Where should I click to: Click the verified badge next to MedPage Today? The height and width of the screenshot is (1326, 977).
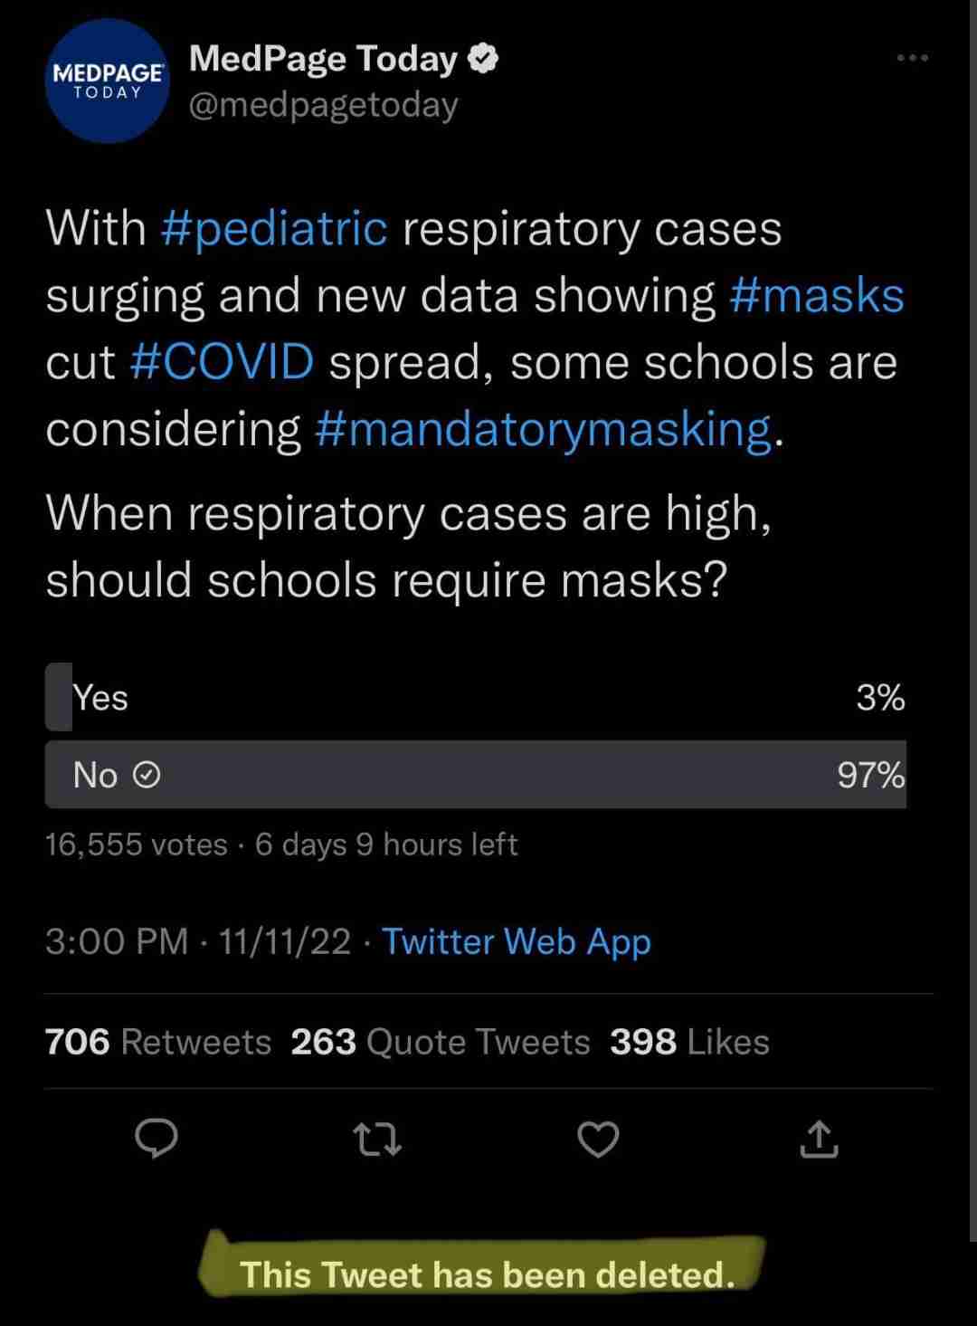tap(484, 59)
